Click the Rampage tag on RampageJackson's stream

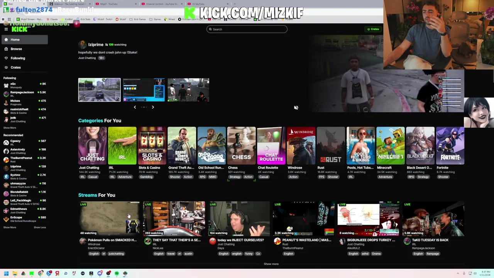[433, 254]
